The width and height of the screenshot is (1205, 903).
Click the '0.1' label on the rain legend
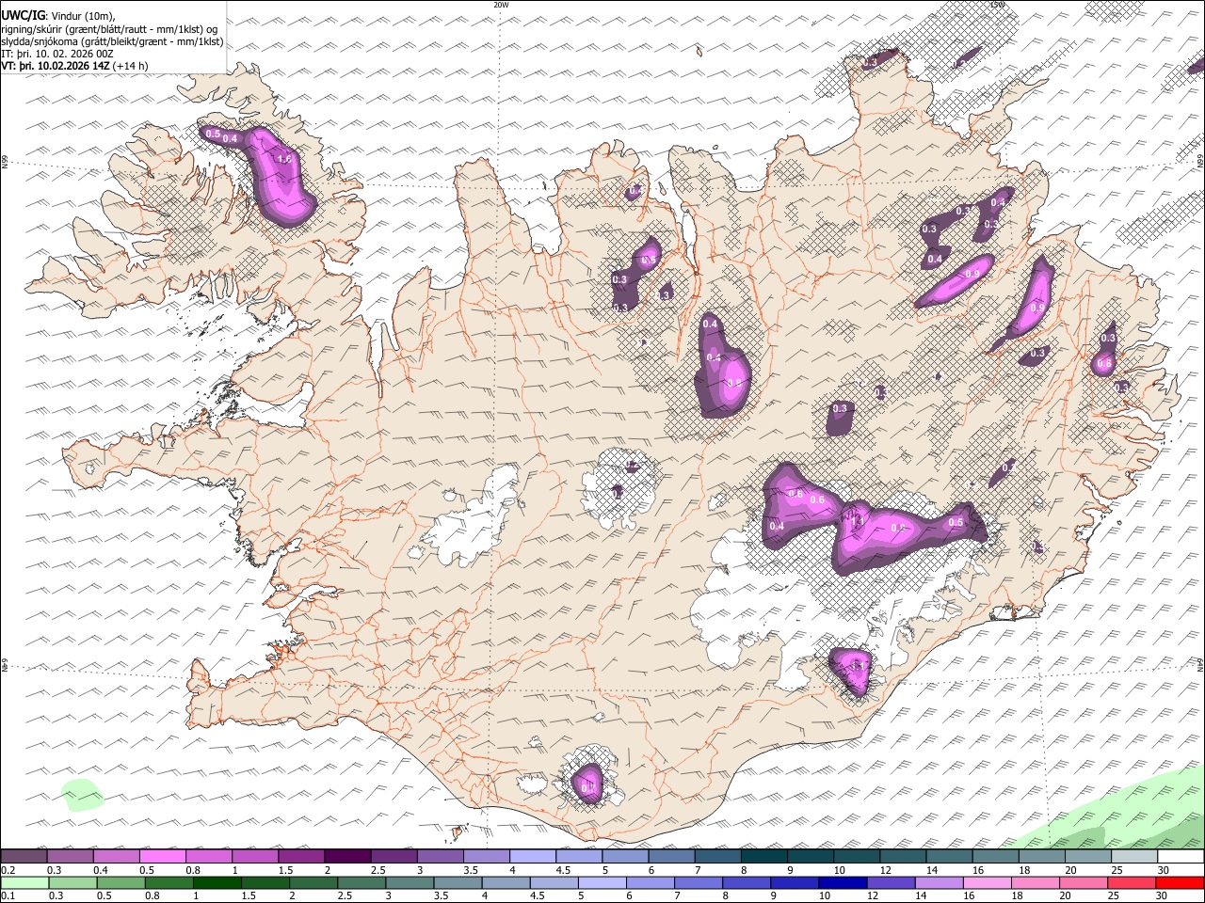click(8, 896)
